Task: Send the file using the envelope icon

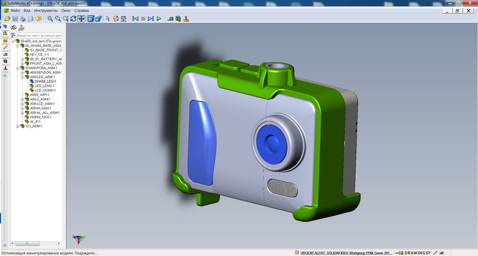Action: click(x=31, y=19)
